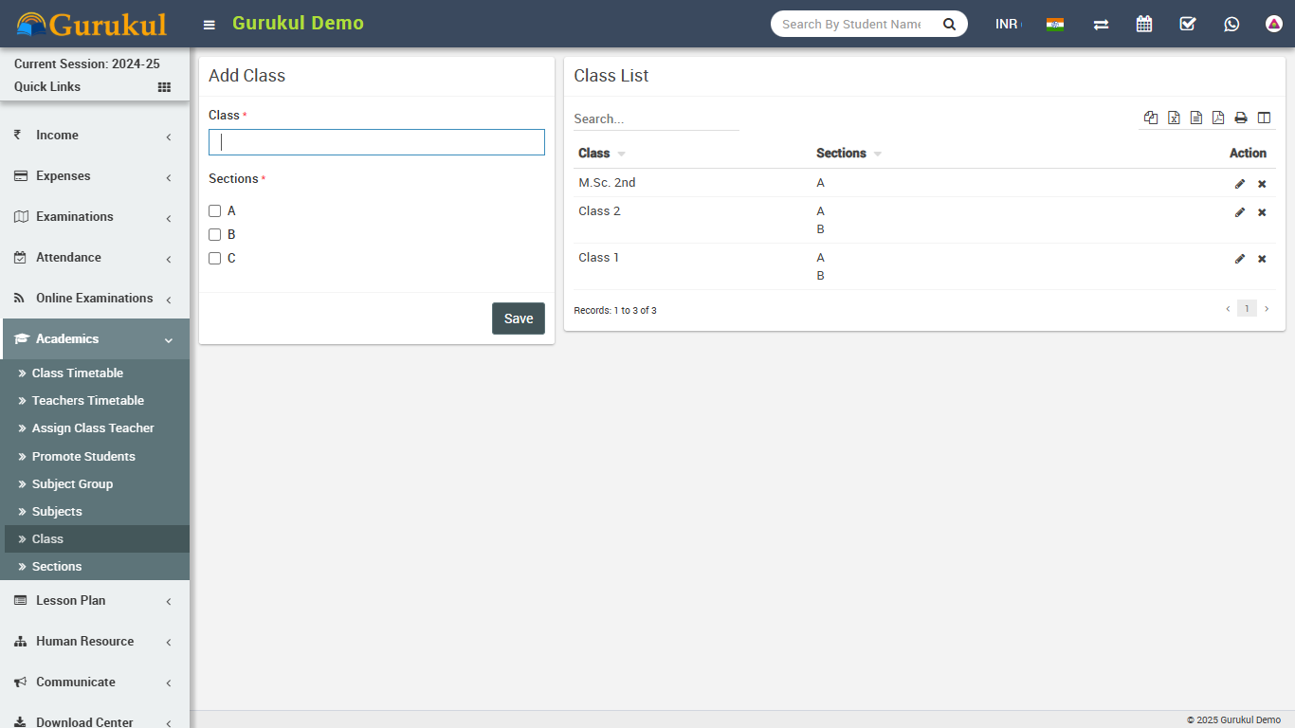The image size is (1295, 728).
Task: Expand the Examinations sidebar menu
Action: pos(95,217)
